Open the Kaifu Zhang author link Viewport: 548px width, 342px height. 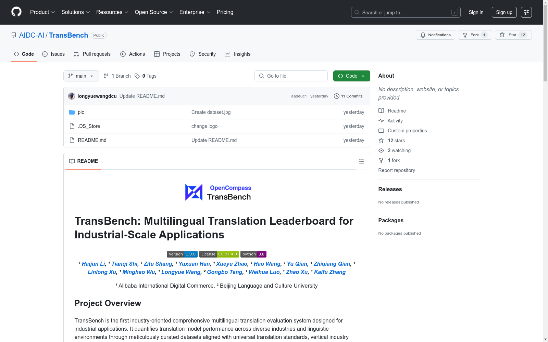pyautogui.click(x=330, y=272)
